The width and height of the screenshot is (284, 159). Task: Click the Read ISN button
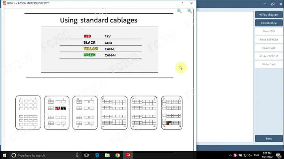click(x=269, y=31)
